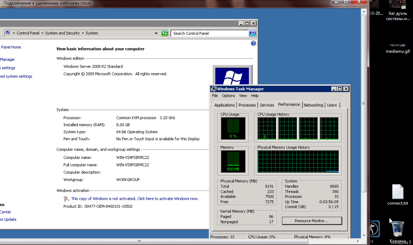This screenshot has width=413, height=245.
Task: Open the Options menu in Task Manager
Action: coord(229,96)
